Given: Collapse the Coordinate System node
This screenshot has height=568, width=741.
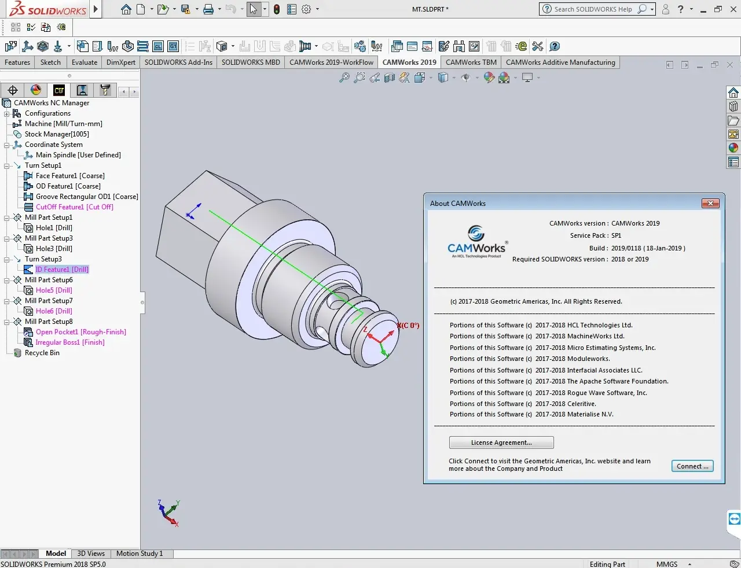Looking at the screenshot, I should click(x=6, y=145).
